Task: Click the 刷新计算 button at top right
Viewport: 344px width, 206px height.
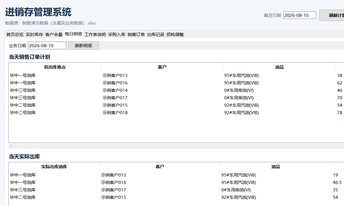Action: click(x=332, y=15)
